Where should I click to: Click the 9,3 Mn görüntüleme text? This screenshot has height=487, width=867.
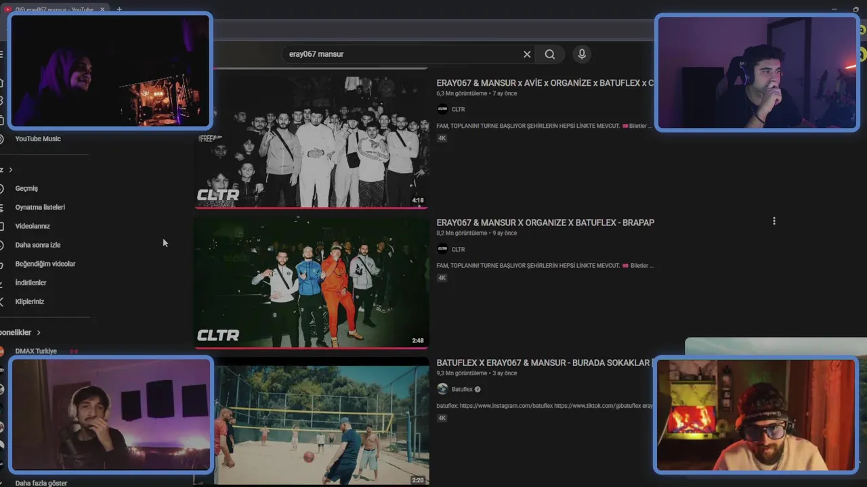click(x=462, y=373)
